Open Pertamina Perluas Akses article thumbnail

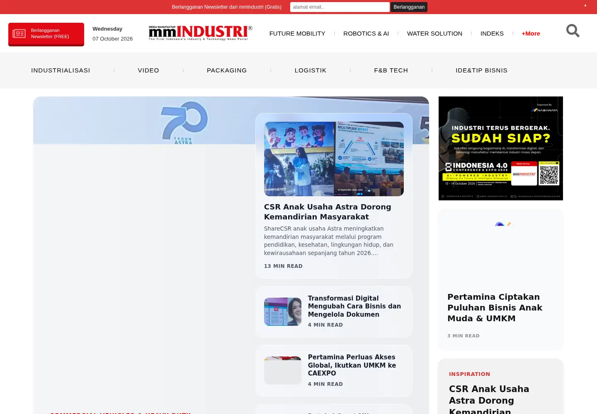coord(283,371)
